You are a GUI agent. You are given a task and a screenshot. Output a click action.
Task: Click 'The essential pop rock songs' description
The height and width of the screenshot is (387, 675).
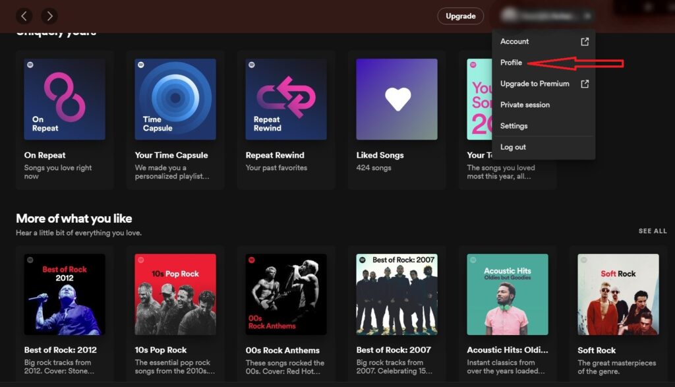point(175,367)
